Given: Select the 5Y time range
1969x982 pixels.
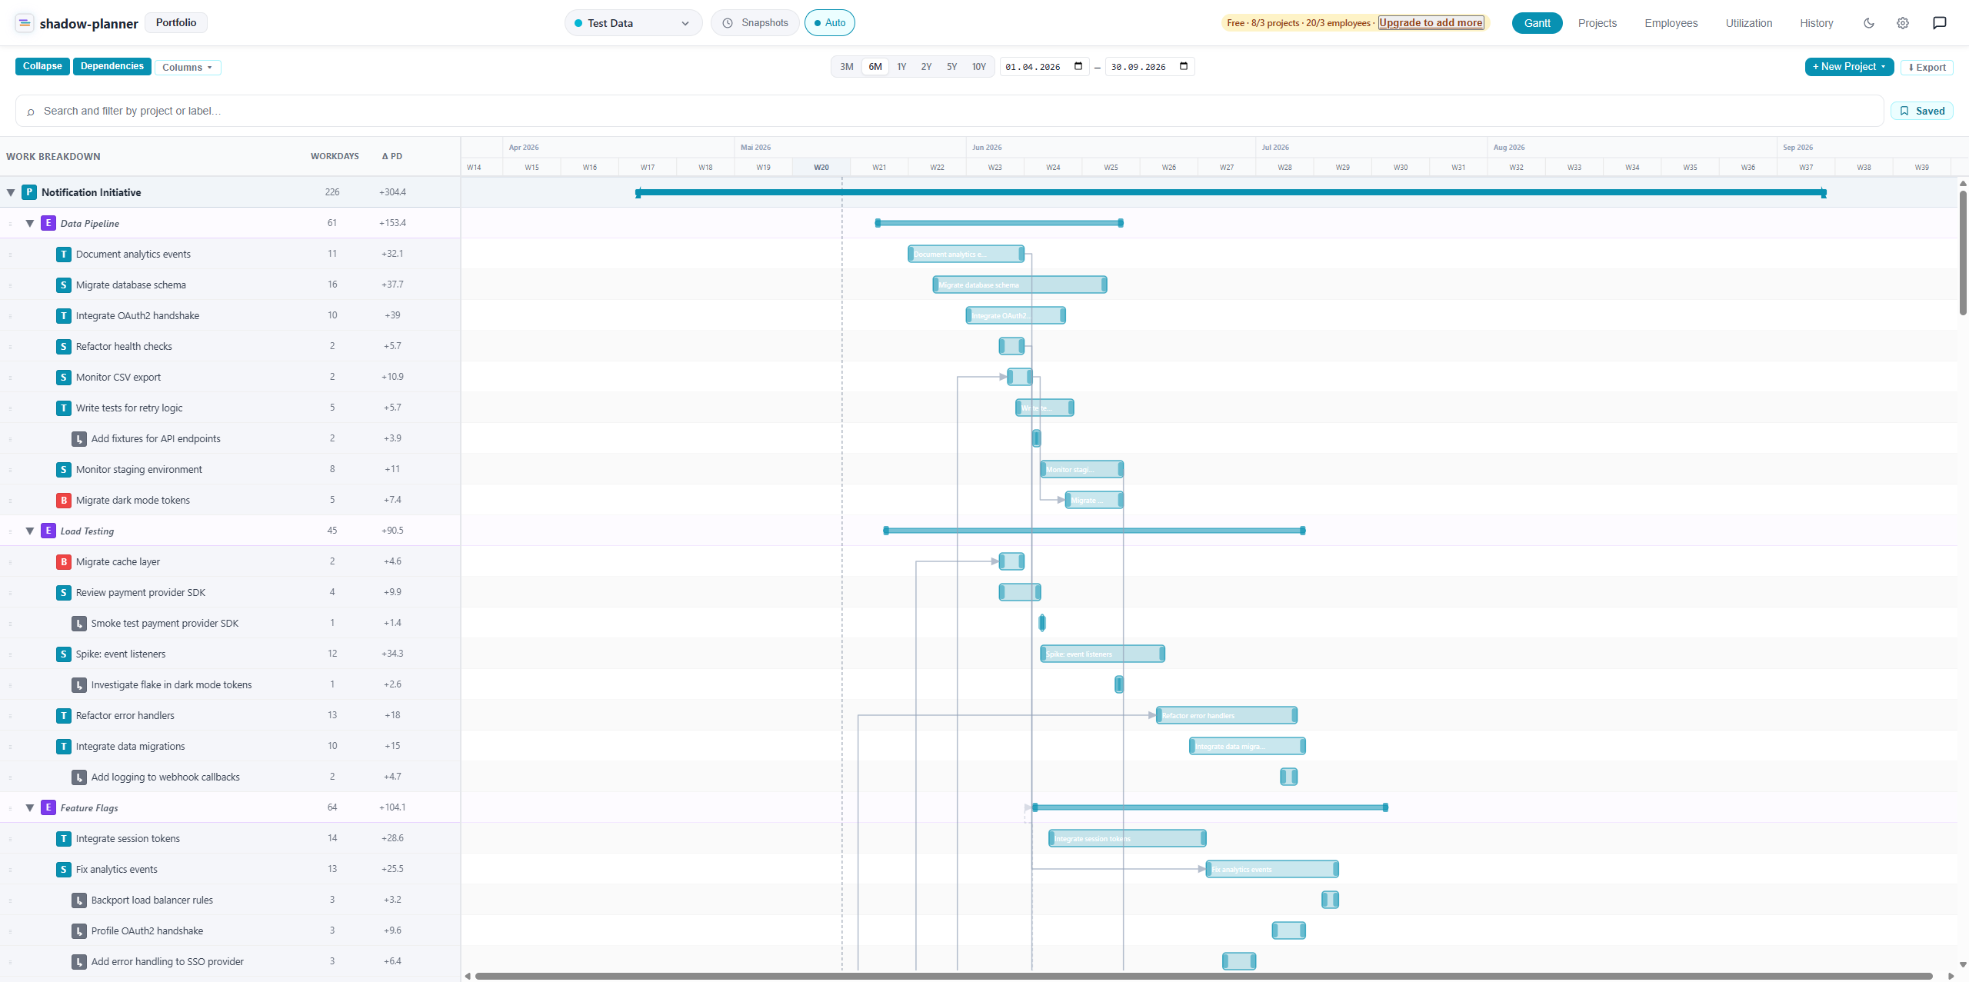Looking at the screenshot, I should click(x=951, y=67).
